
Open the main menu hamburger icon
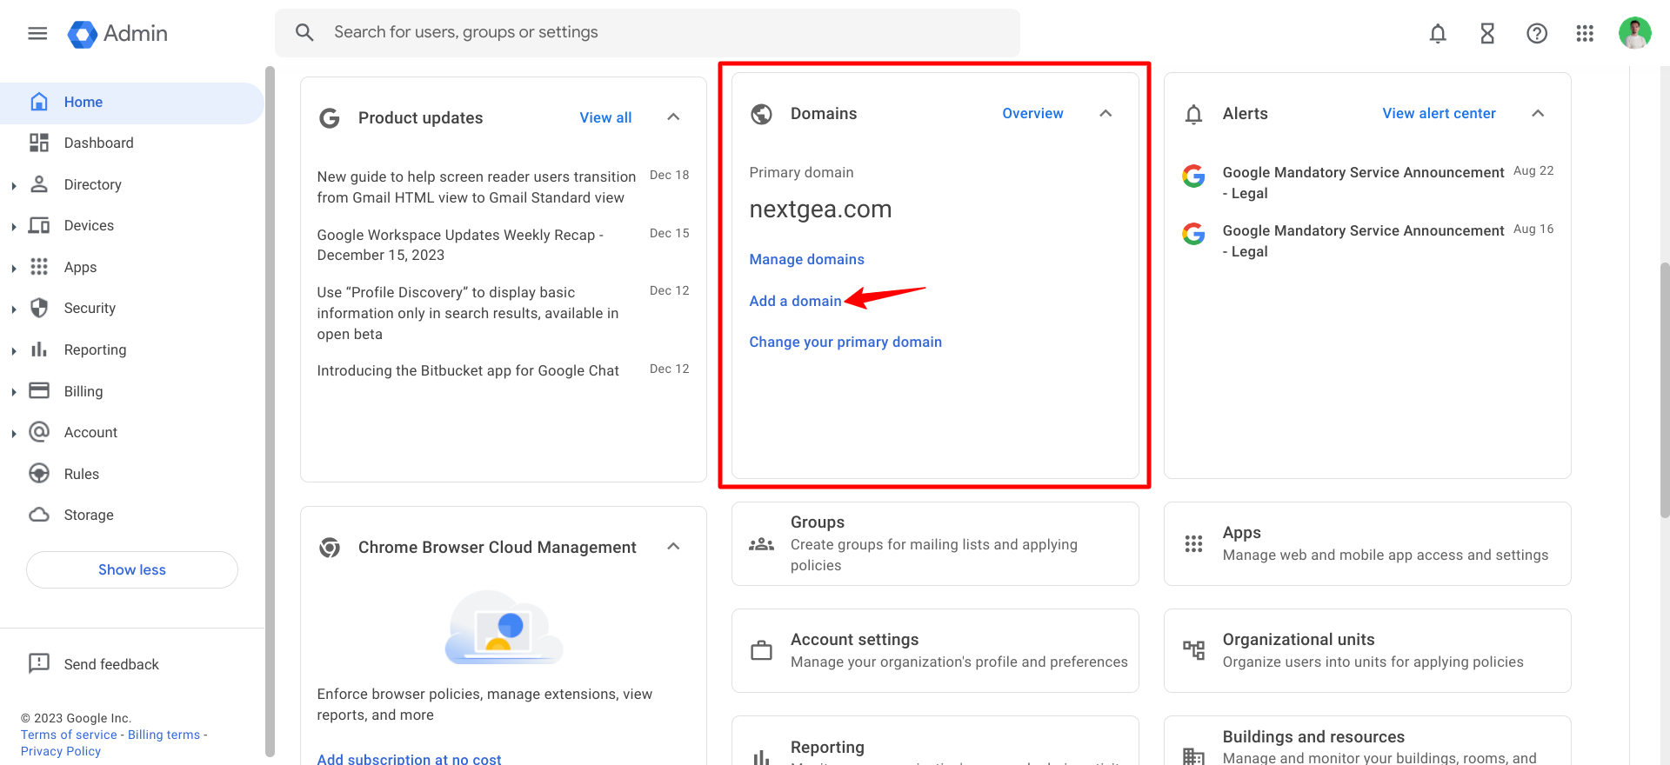point(37,33)
